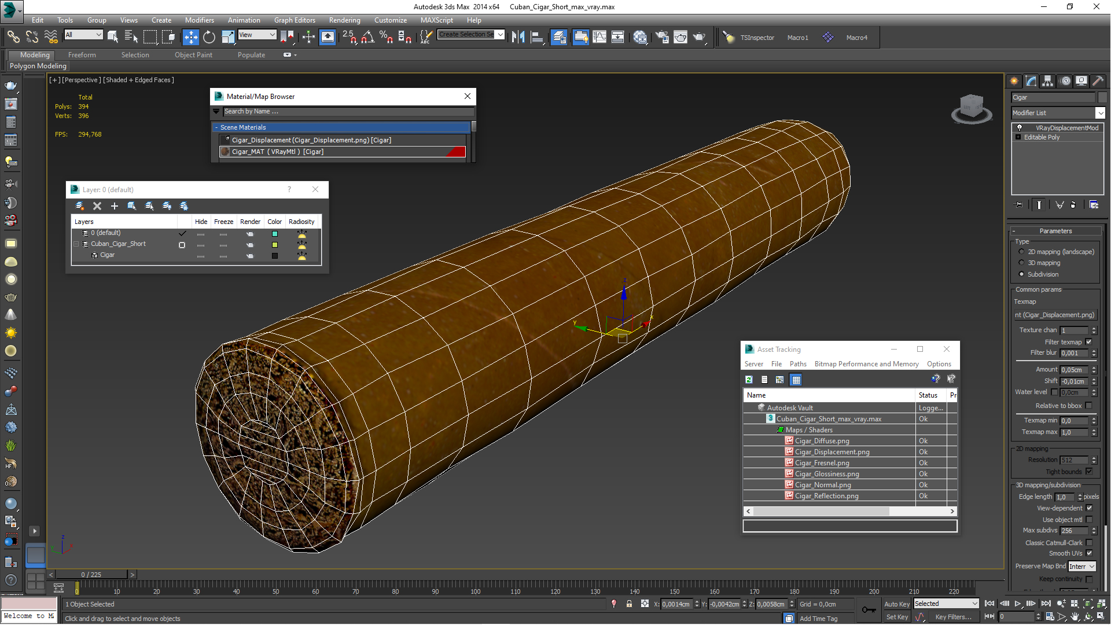Collapse the Cuban_Cigar_Short layer tree
Screen dimensions: 1111x625
76,244
